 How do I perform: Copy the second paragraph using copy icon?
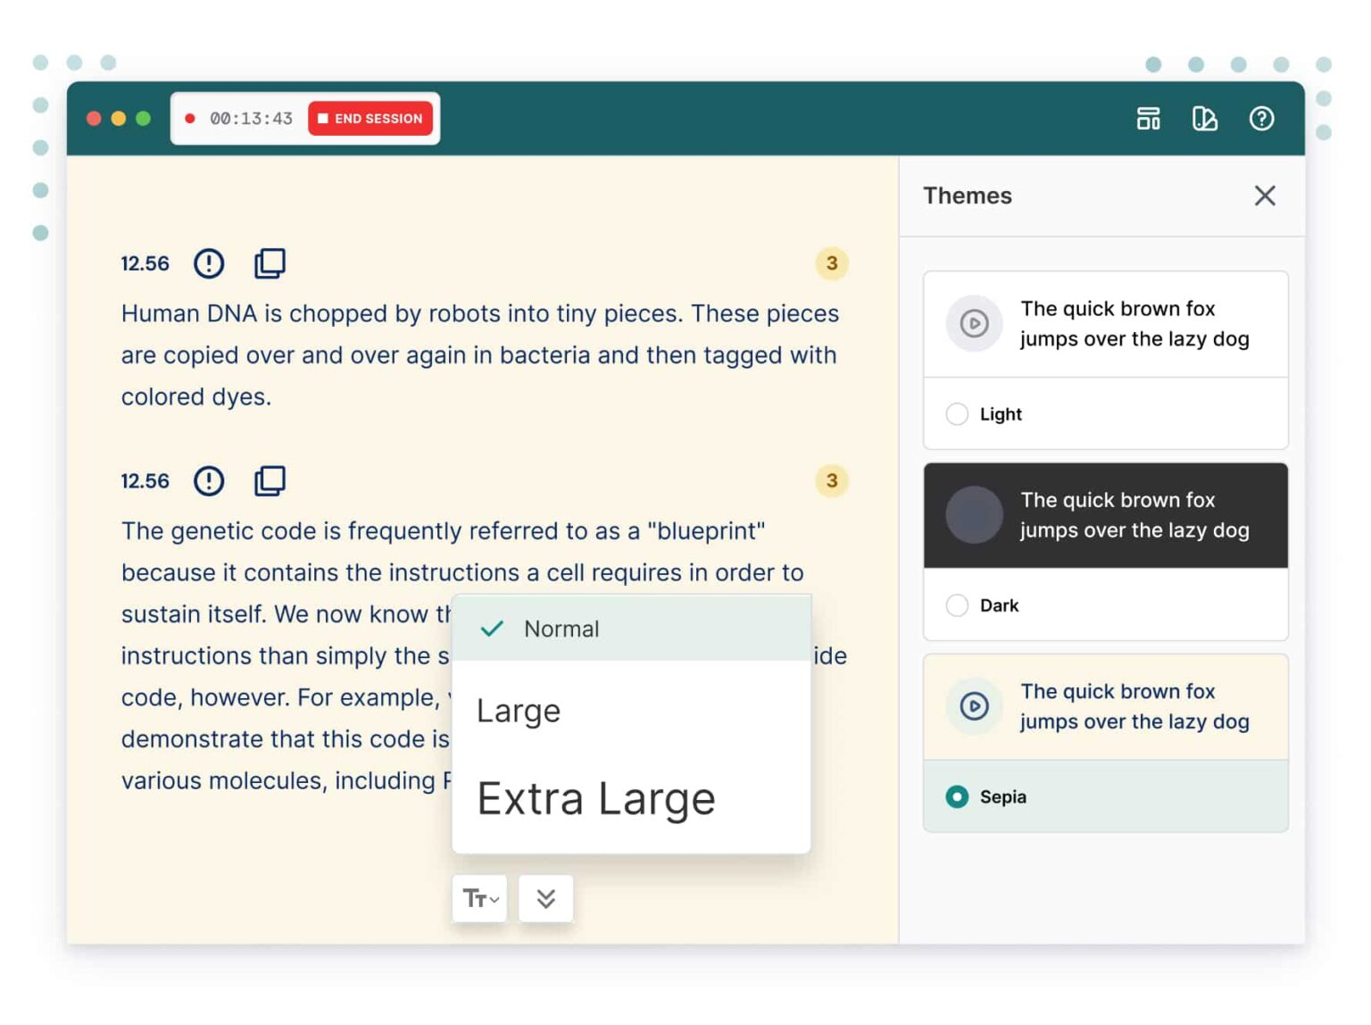(270, 481)
